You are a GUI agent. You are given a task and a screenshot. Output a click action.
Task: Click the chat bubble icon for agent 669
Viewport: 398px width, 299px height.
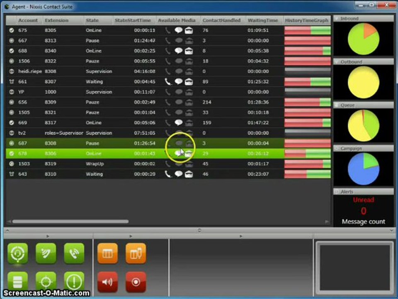pyautogui.click(x=179, y=123)
